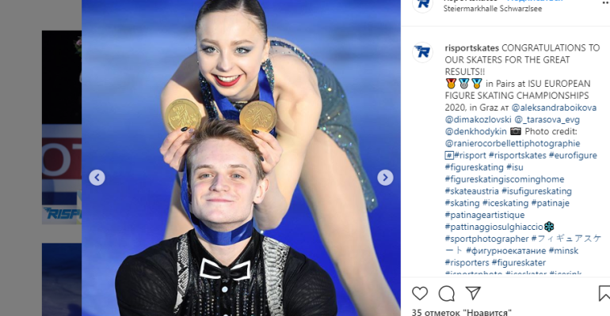Image resolution: width=610 pixels, height=316 pixels.
Task: Go to previous photo arrow
Action: click(97, 178)
